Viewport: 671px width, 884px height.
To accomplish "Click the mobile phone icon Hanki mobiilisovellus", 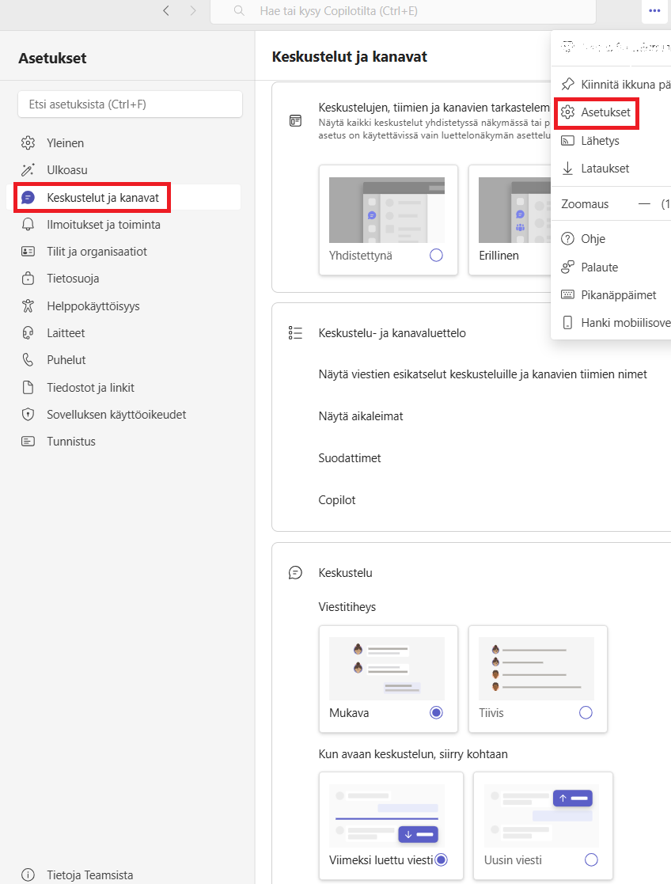I will click(x=568, y=322).
